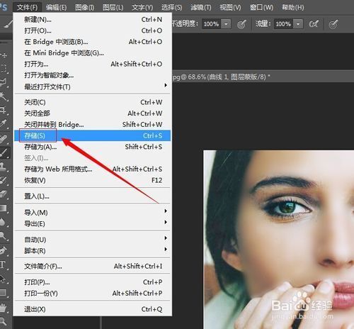
Task: Expand the 脚本(R) submenu
Action: point(93,250)
